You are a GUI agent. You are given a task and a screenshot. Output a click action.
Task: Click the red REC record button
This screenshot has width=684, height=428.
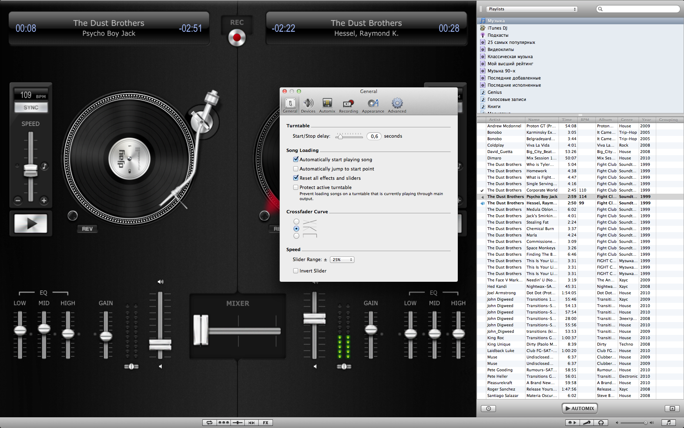tap(237, 37)
